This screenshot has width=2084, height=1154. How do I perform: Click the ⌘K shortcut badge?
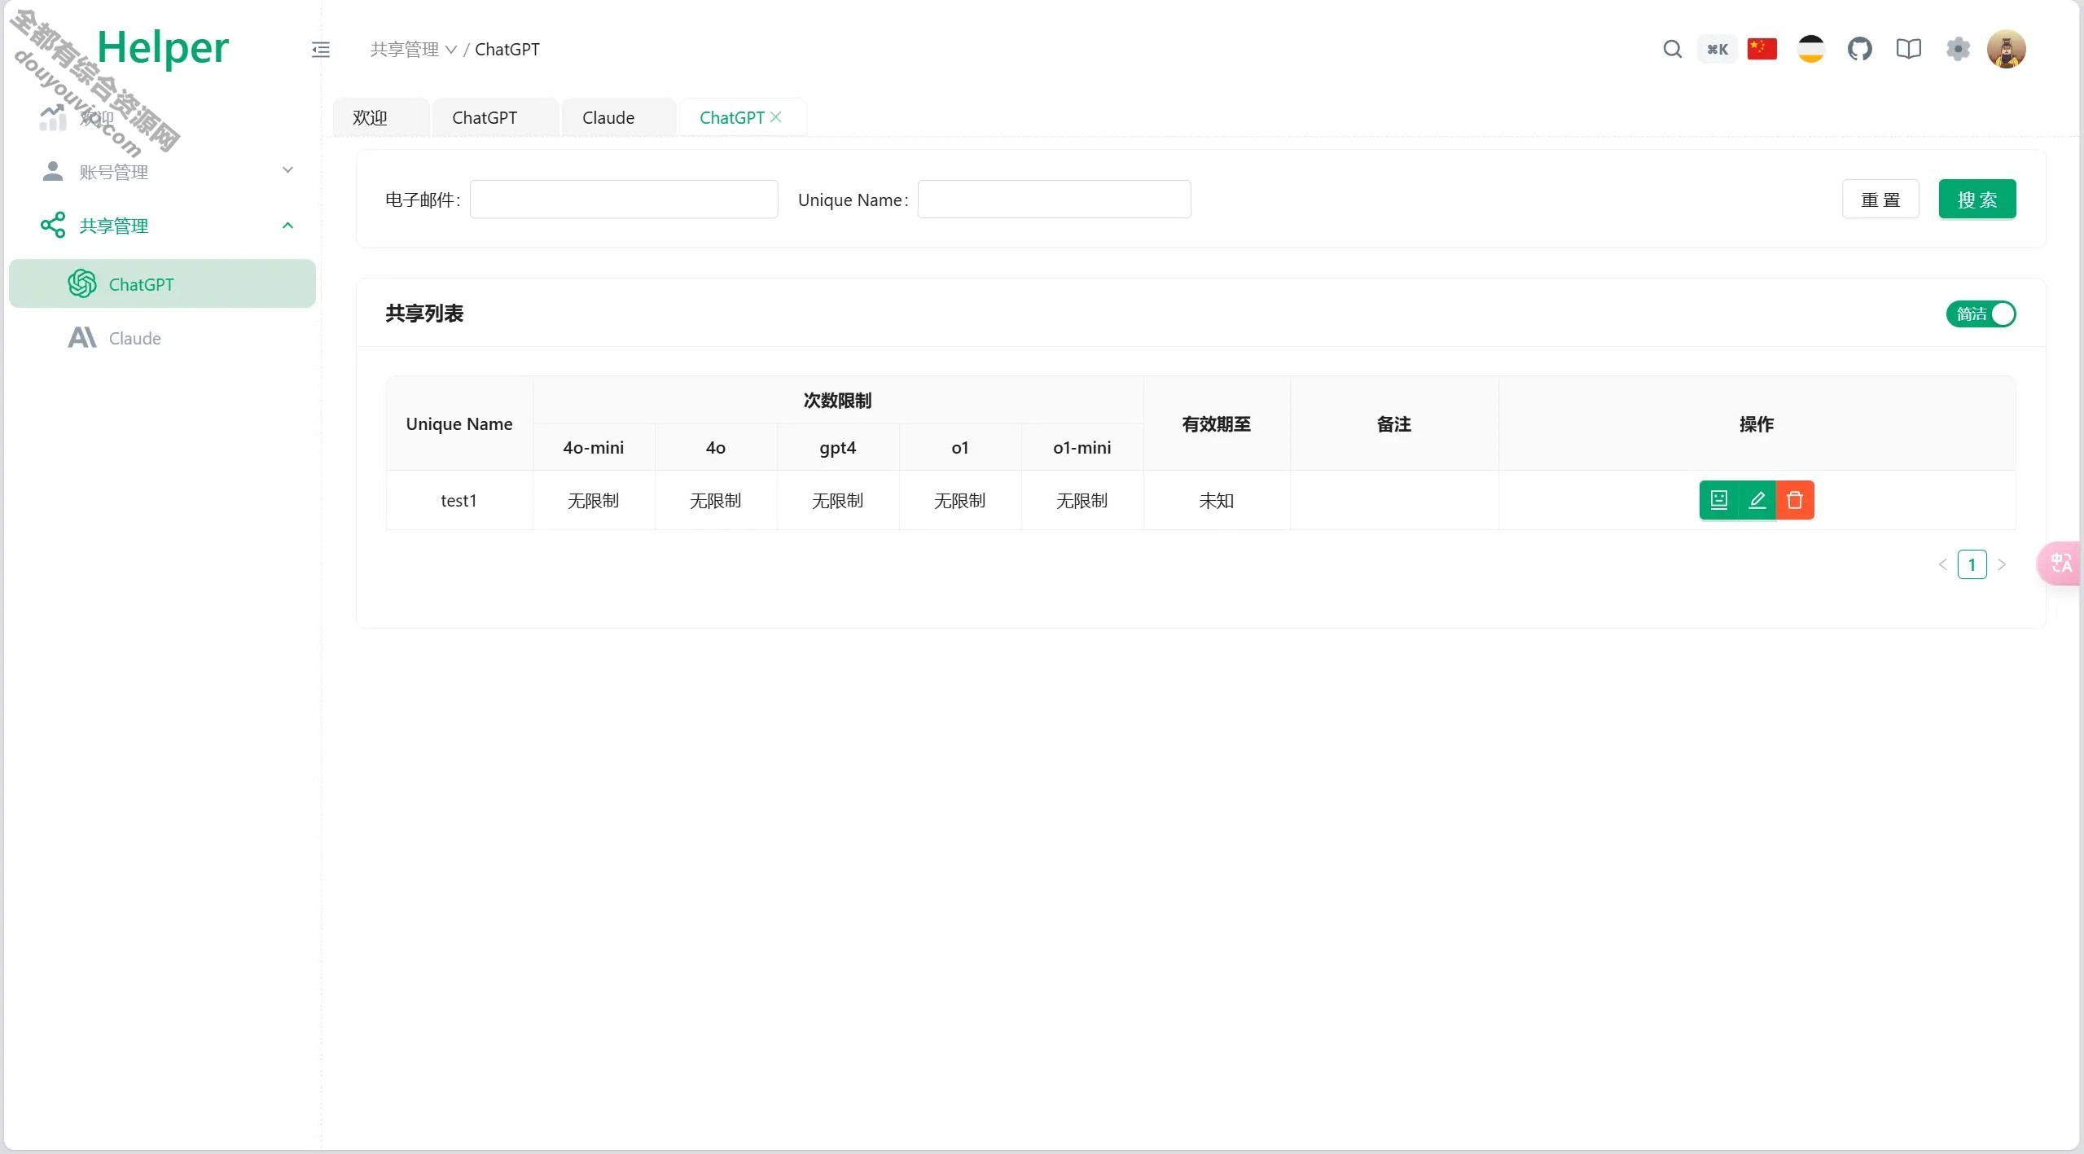pyautogui.click(x=1718, y=49)
